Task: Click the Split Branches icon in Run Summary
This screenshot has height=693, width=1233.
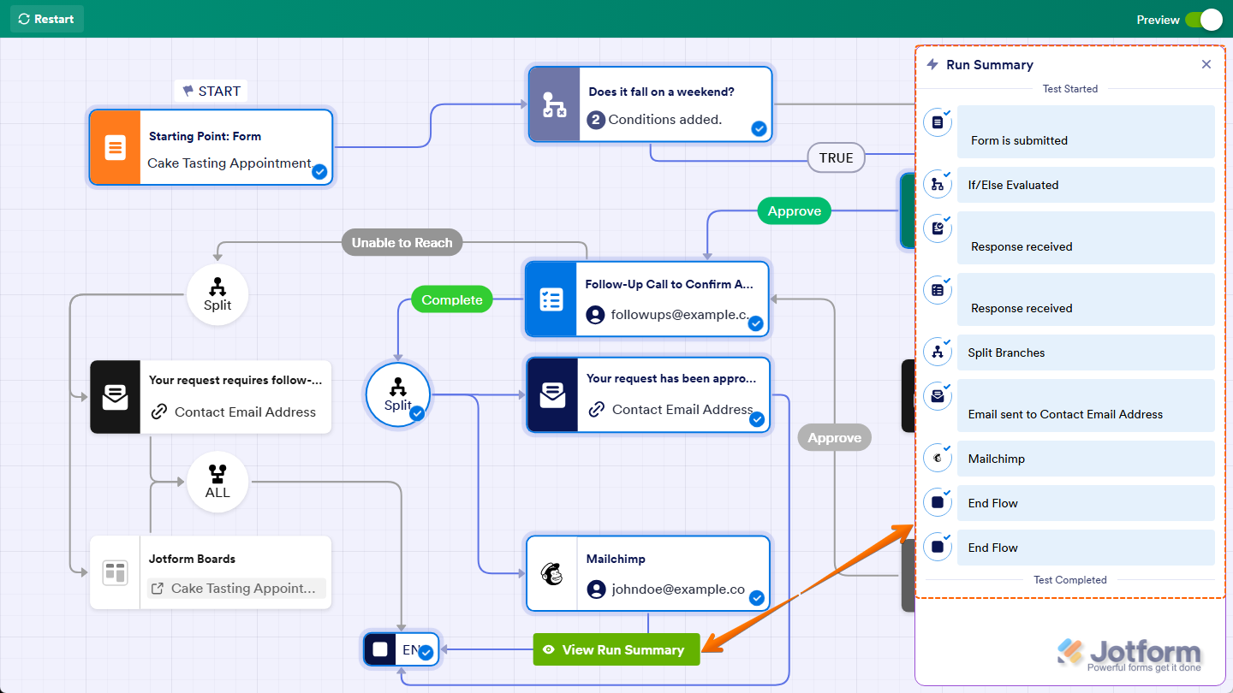Action: coord(937,351)
